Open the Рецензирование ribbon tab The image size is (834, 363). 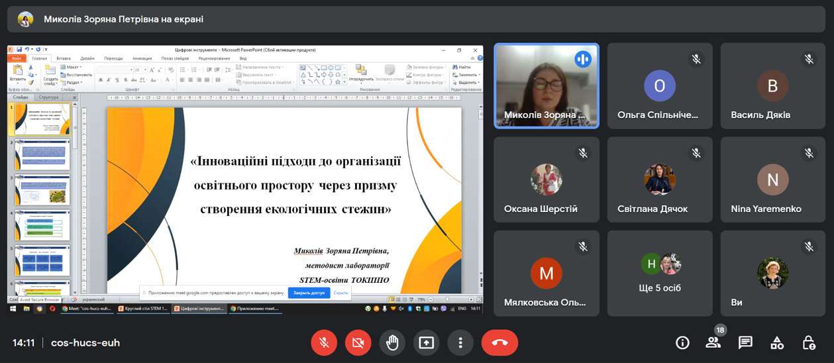click(214, 58)
